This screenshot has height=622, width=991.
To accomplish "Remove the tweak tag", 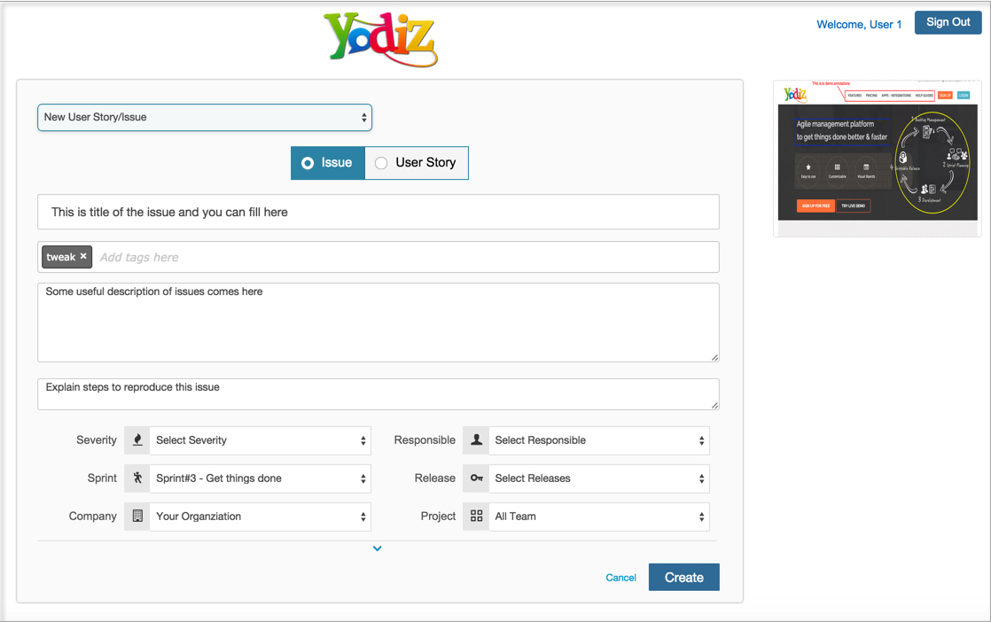I will [x=83, y=257].
